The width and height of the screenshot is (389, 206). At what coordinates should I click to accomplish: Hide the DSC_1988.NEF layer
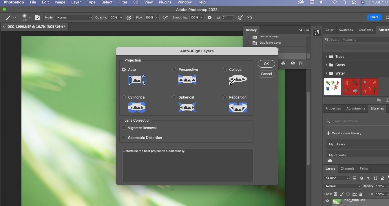coord(327,201)
